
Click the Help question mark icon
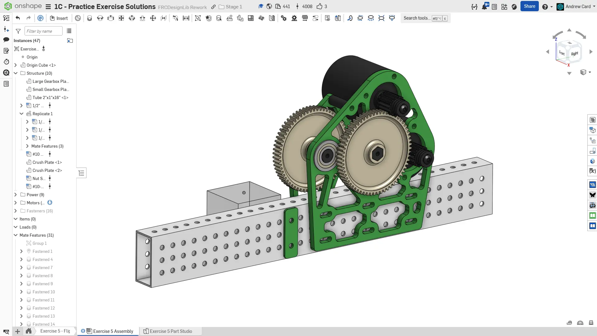tap(545, 7)
